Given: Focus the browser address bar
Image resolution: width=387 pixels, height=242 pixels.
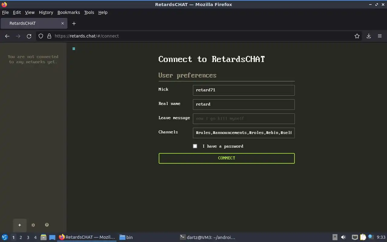Looking at the screenshot, I should (x=200, y=36).
